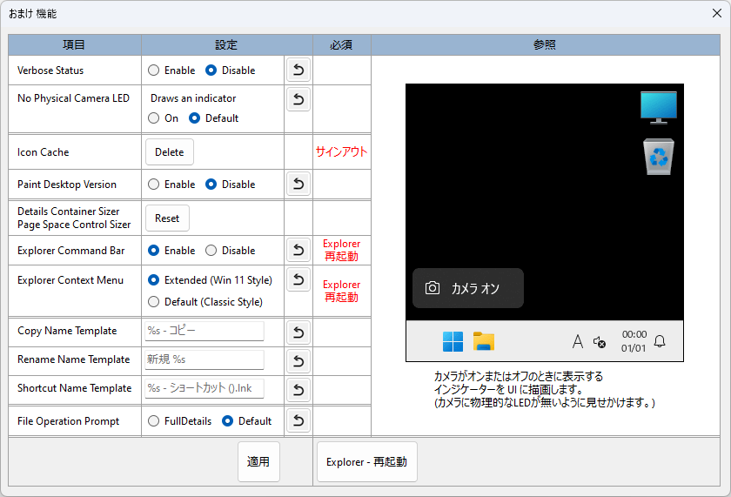The image size is (731, 497).
Task: Reset Explorer Command Bar with undo arrow
Action: click(298, 251)
